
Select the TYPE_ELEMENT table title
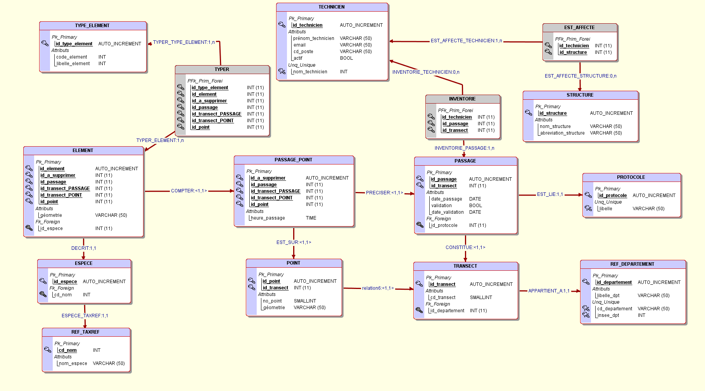[x=93, y=26]
